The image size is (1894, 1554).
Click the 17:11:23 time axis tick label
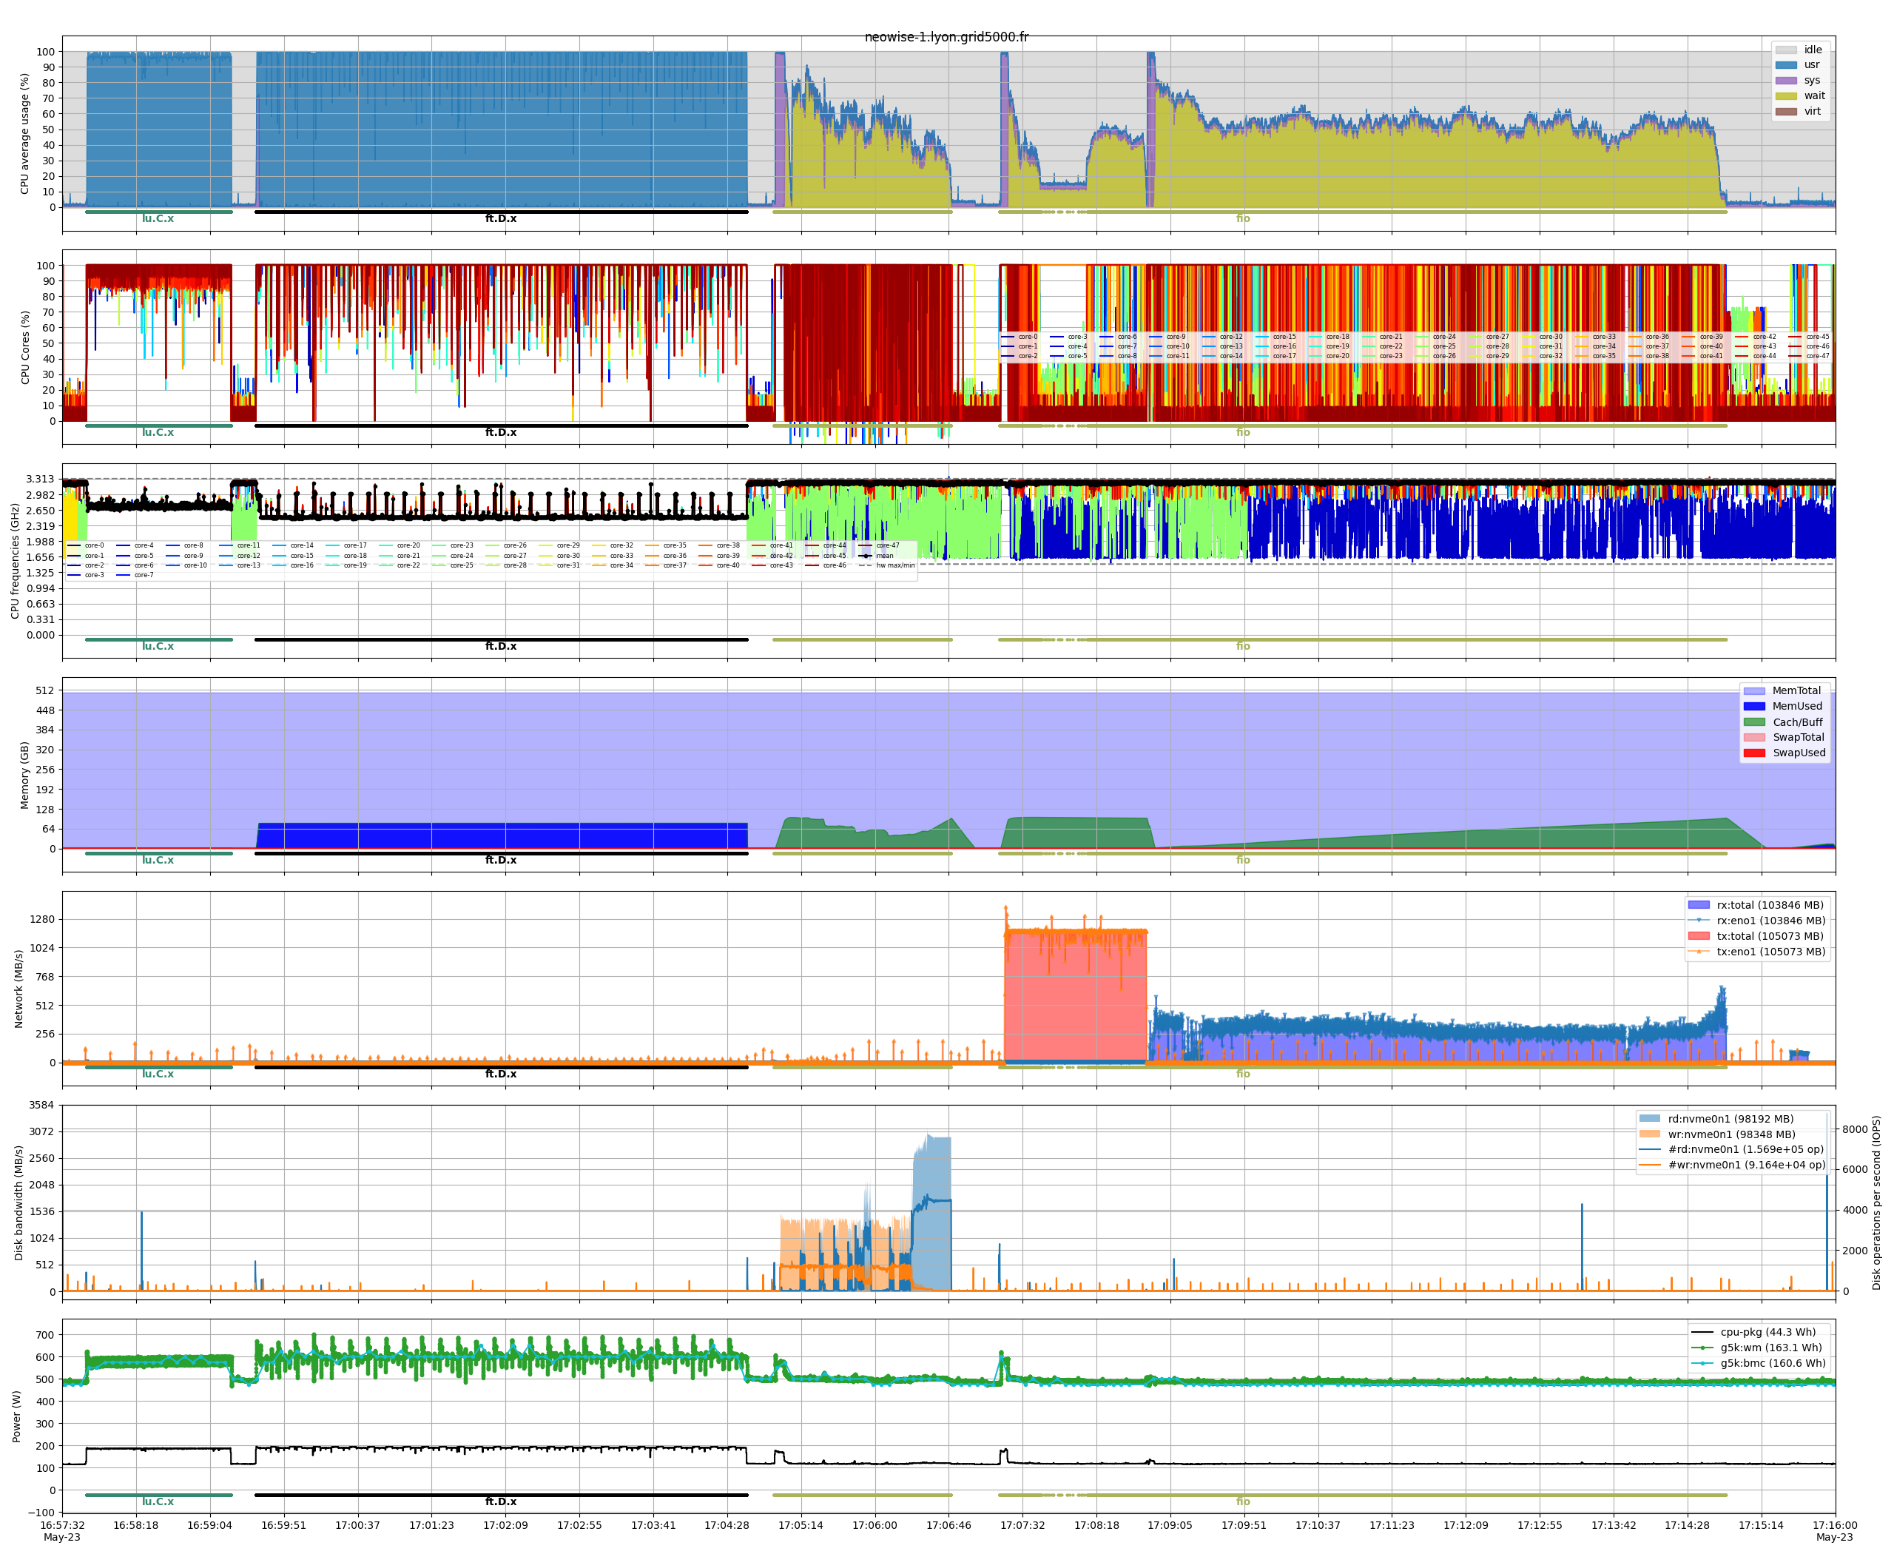click(1392, 1525)
